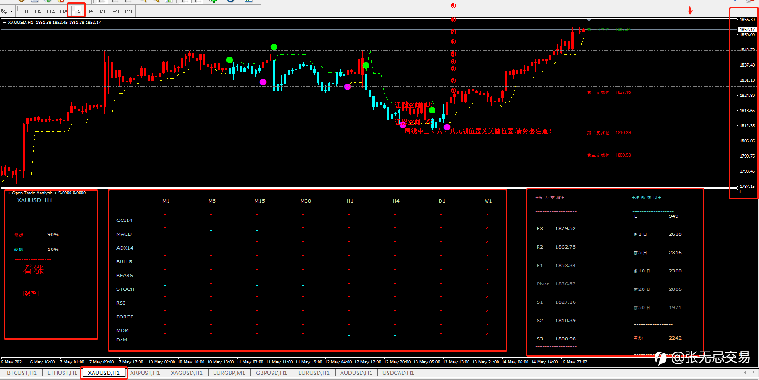
Task: Click the S3 support value 1800.98
Action: click(x=565, y=339)
